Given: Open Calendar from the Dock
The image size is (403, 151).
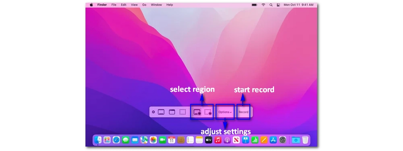Looking at the screenshot, I should [x=172, y=140].
